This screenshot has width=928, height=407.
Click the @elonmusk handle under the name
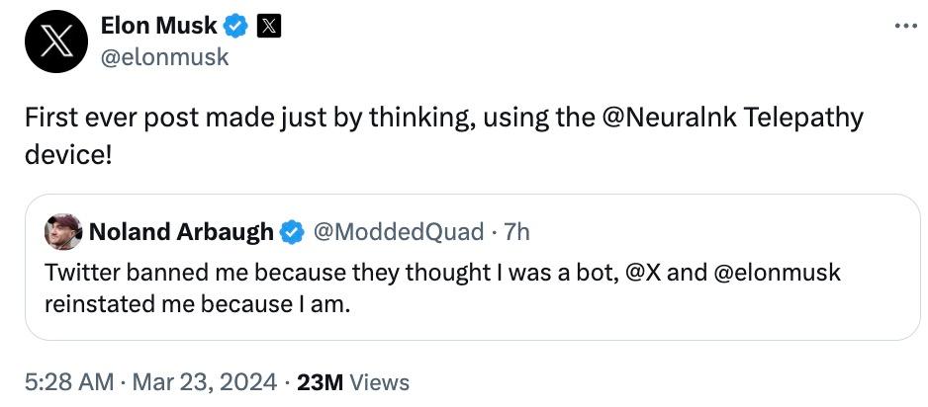(164, 57)
